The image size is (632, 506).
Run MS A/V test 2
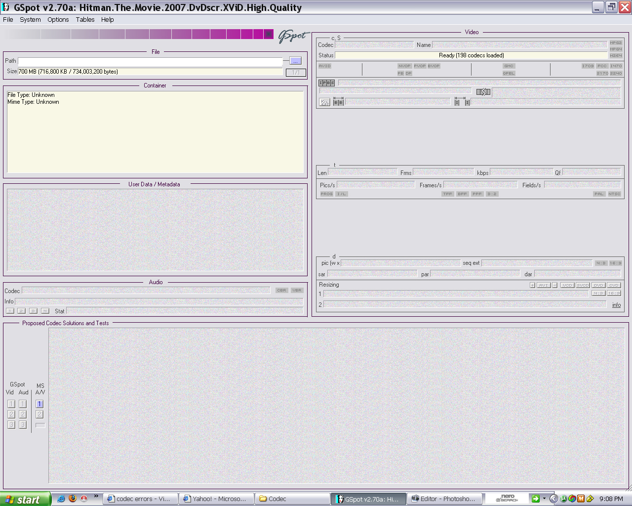(x=39, y=415)
